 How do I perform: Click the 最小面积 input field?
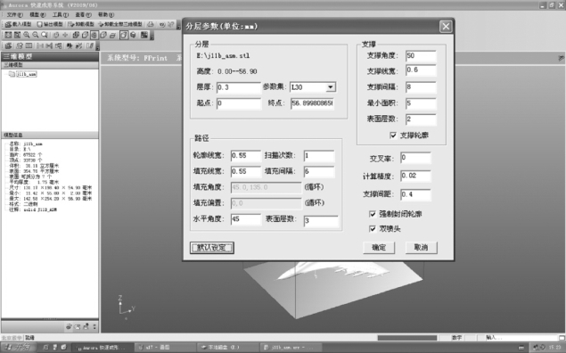pos(421,103)
